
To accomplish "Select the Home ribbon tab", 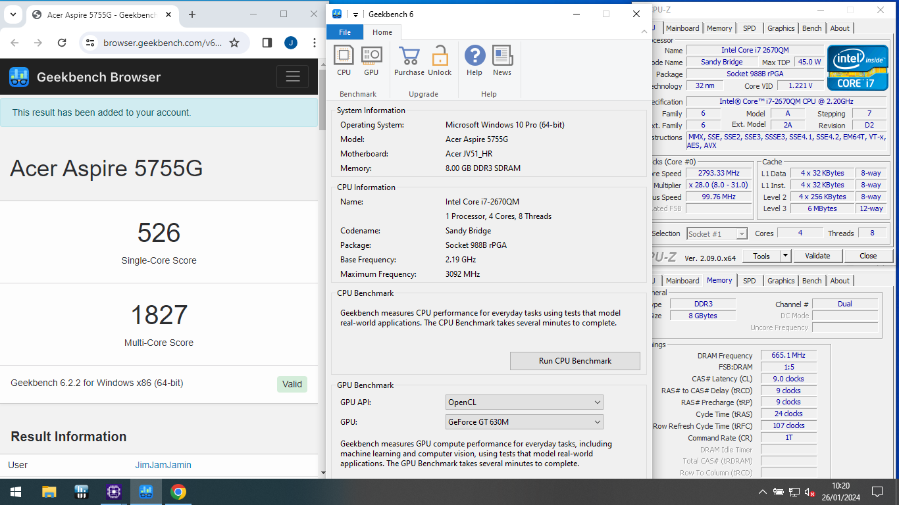I will pos(382,32).
